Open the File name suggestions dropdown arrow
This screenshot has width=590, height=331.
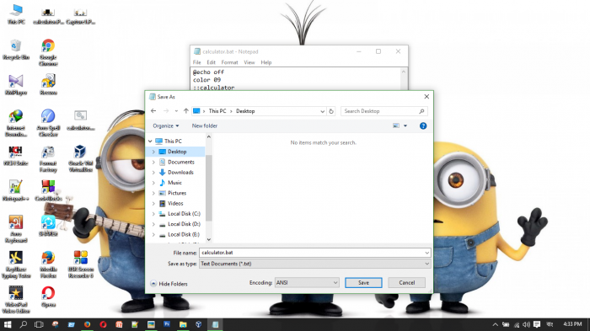click(x=426, y=253)
